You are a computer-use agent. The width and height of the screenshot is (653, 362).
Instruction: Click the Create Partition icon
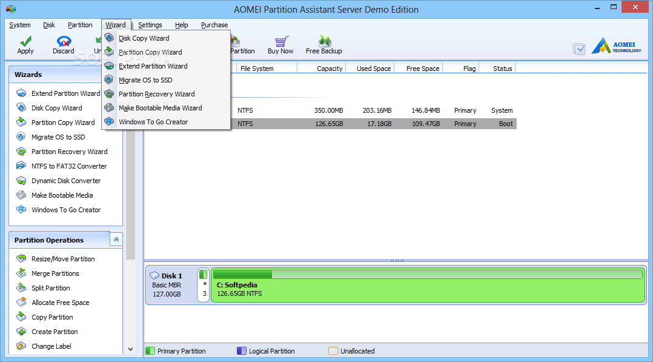pos(21,332)
